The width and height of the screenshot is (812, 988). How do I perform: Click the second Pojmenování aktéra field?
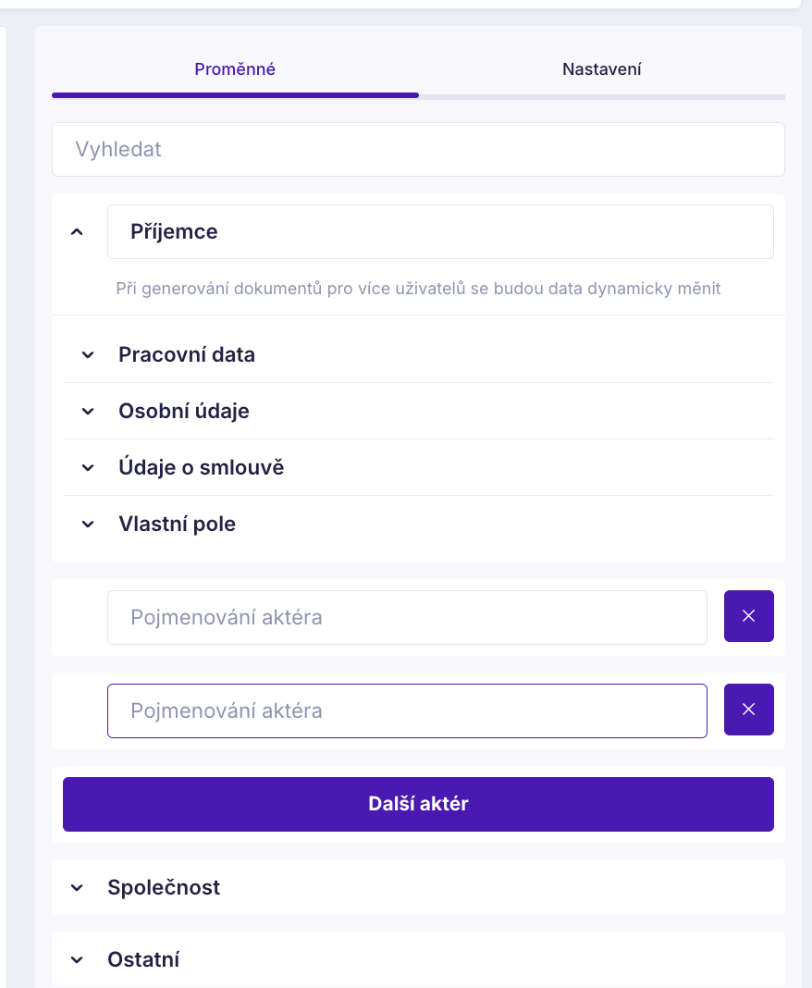tap(407, 710)
